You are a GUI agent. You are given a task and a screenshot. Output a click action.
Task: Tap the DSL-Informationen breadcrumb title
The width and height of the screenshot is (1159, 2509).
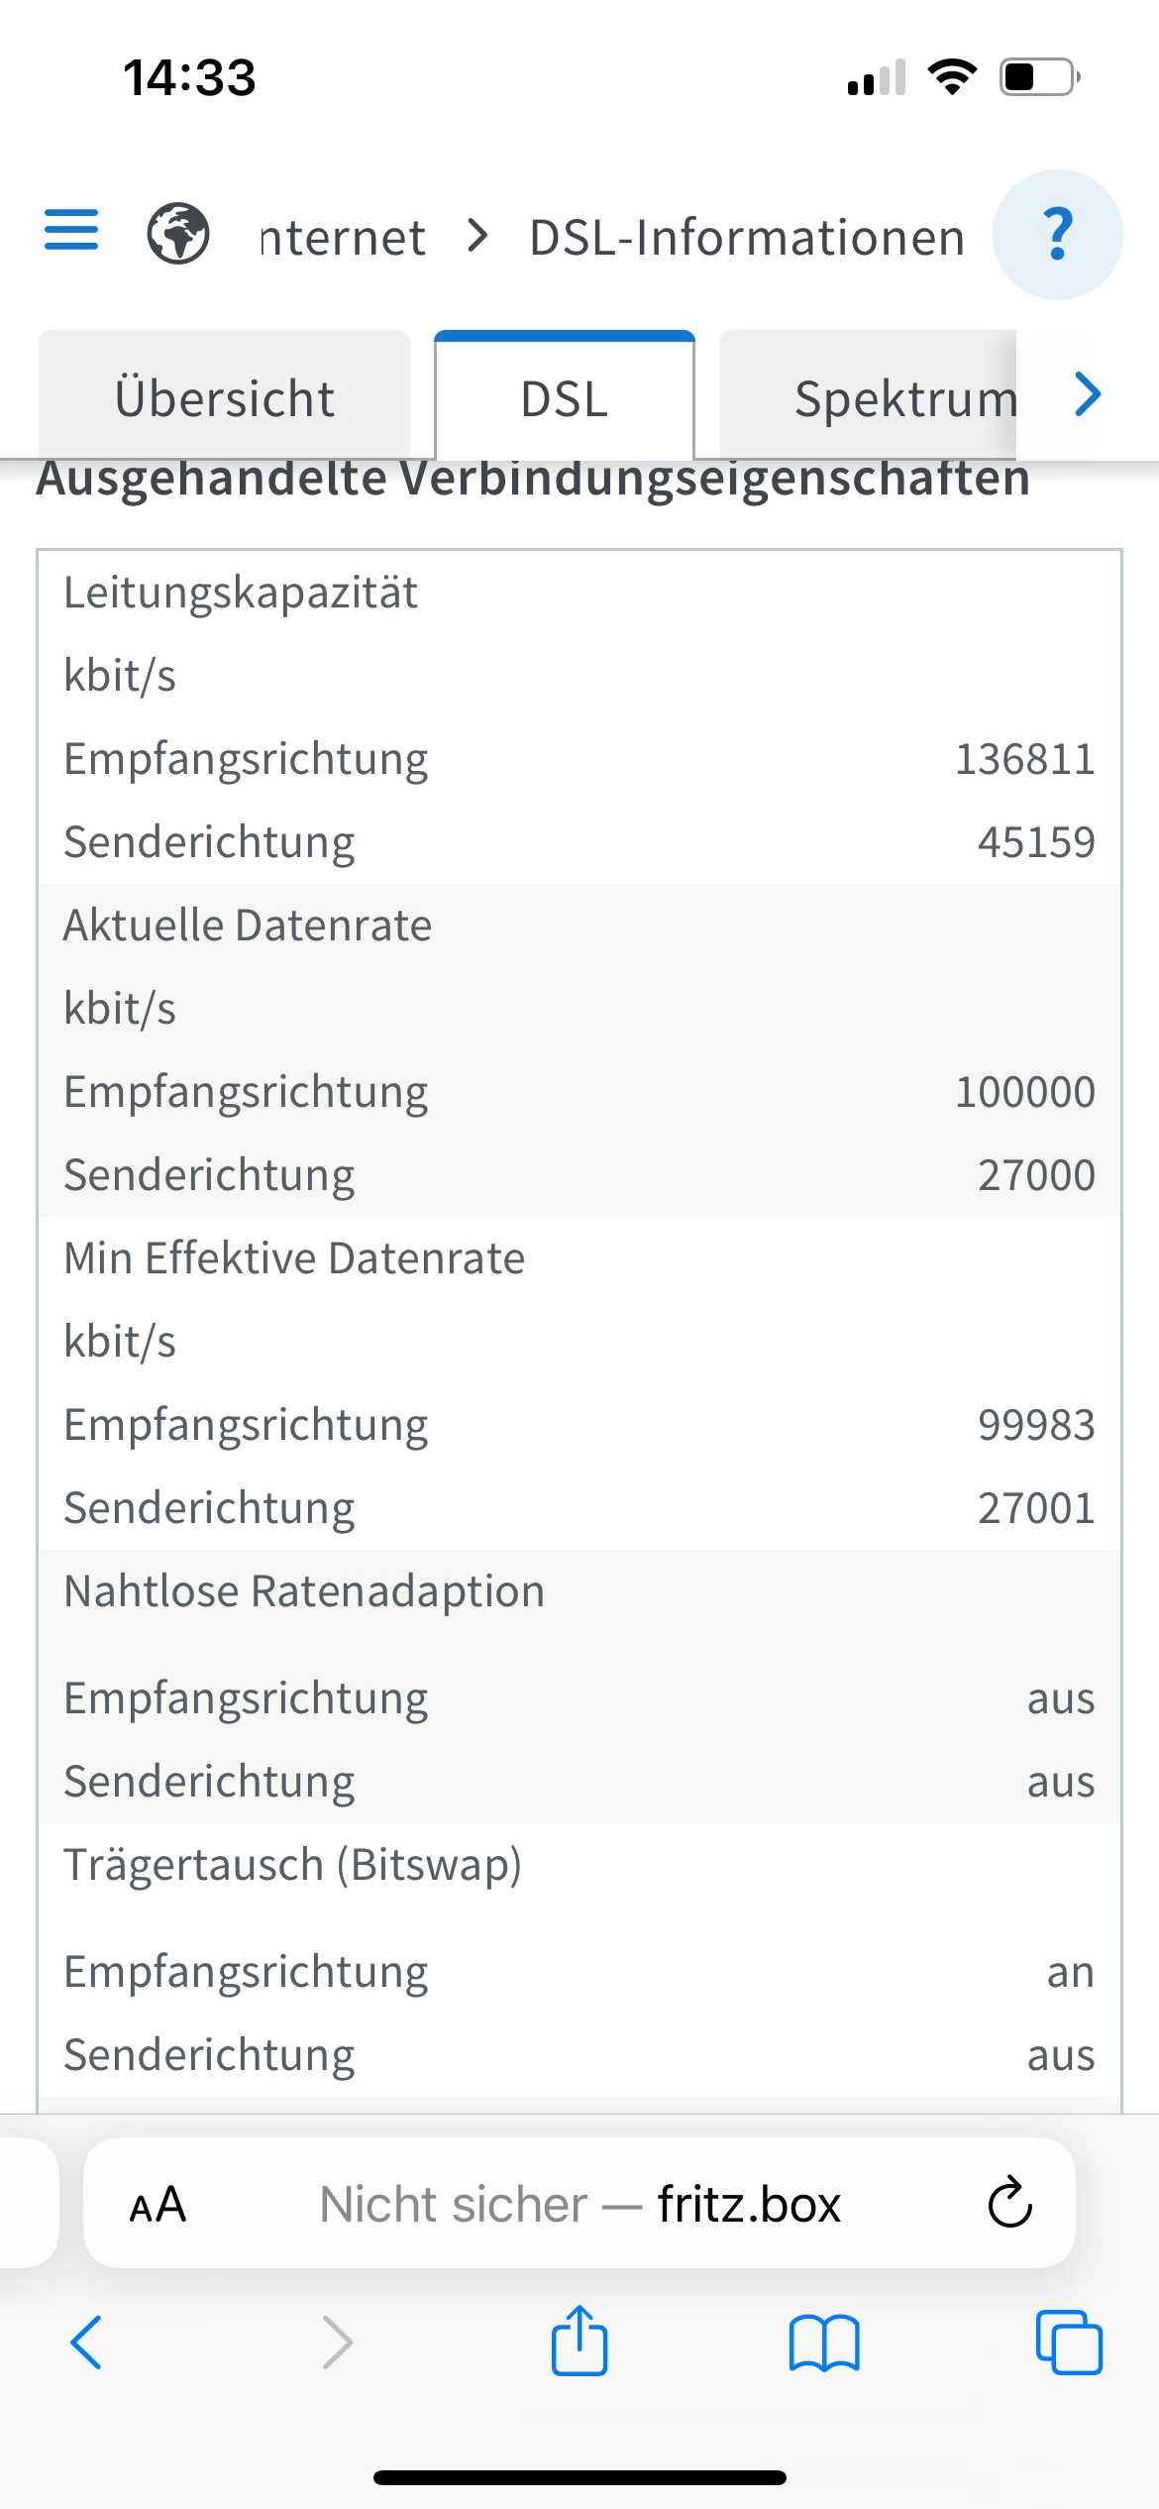point(747,238)
